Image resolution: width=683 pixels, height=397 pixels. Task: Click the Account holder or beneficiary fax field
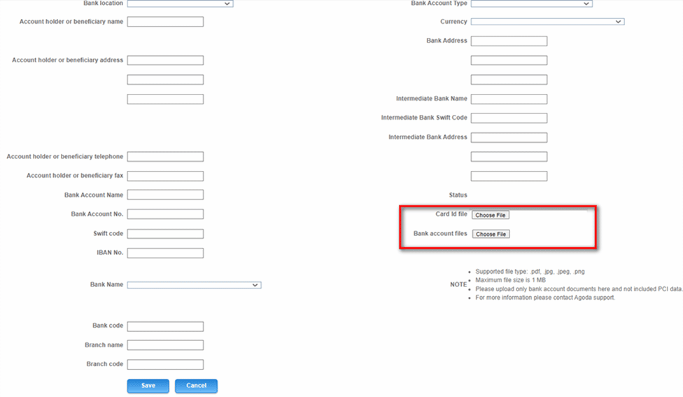(x=165, y=176)
